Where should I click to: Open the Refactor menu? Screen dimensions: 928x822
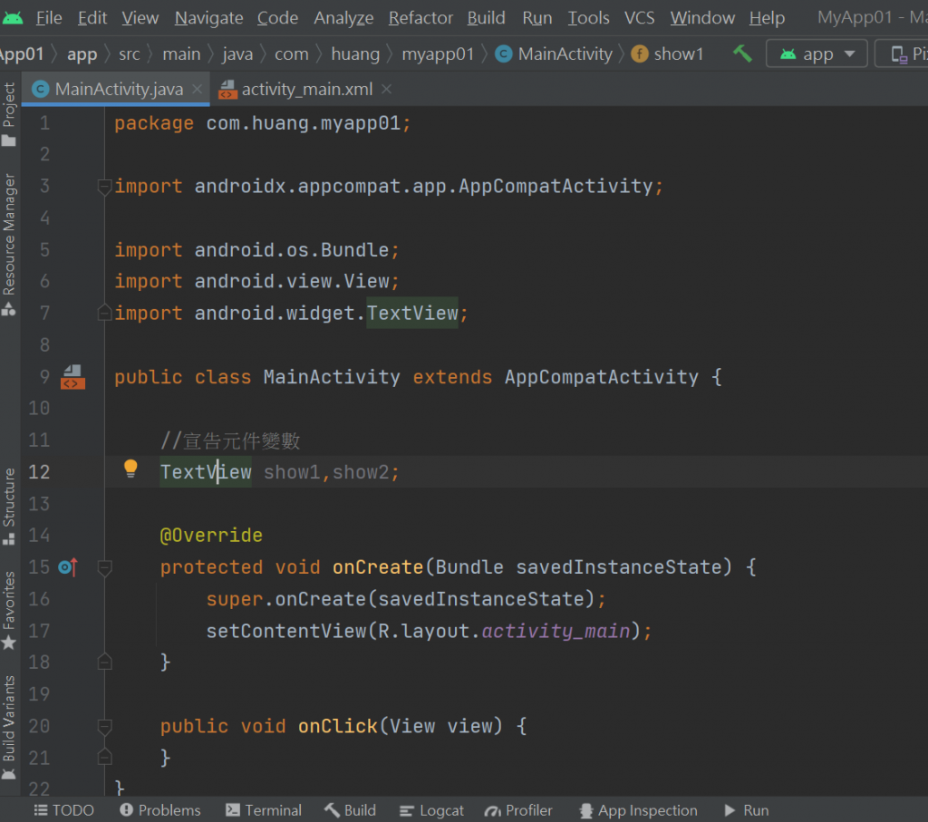pyautogui.click(x=420, y=18)
